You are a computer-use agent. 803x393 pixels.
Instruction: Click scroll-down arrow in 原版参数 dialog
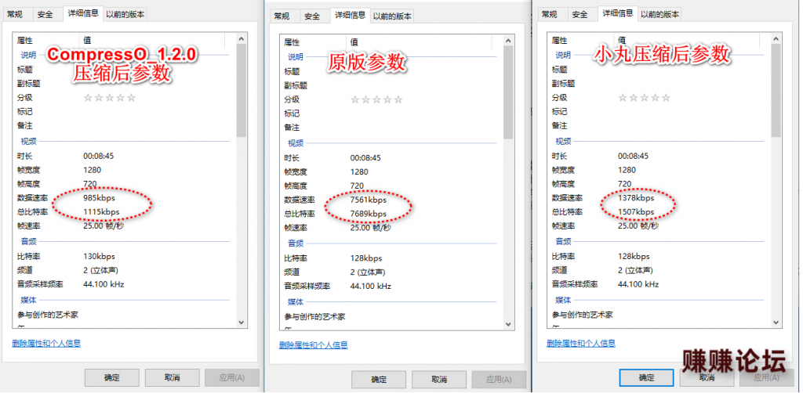(508, 323)
